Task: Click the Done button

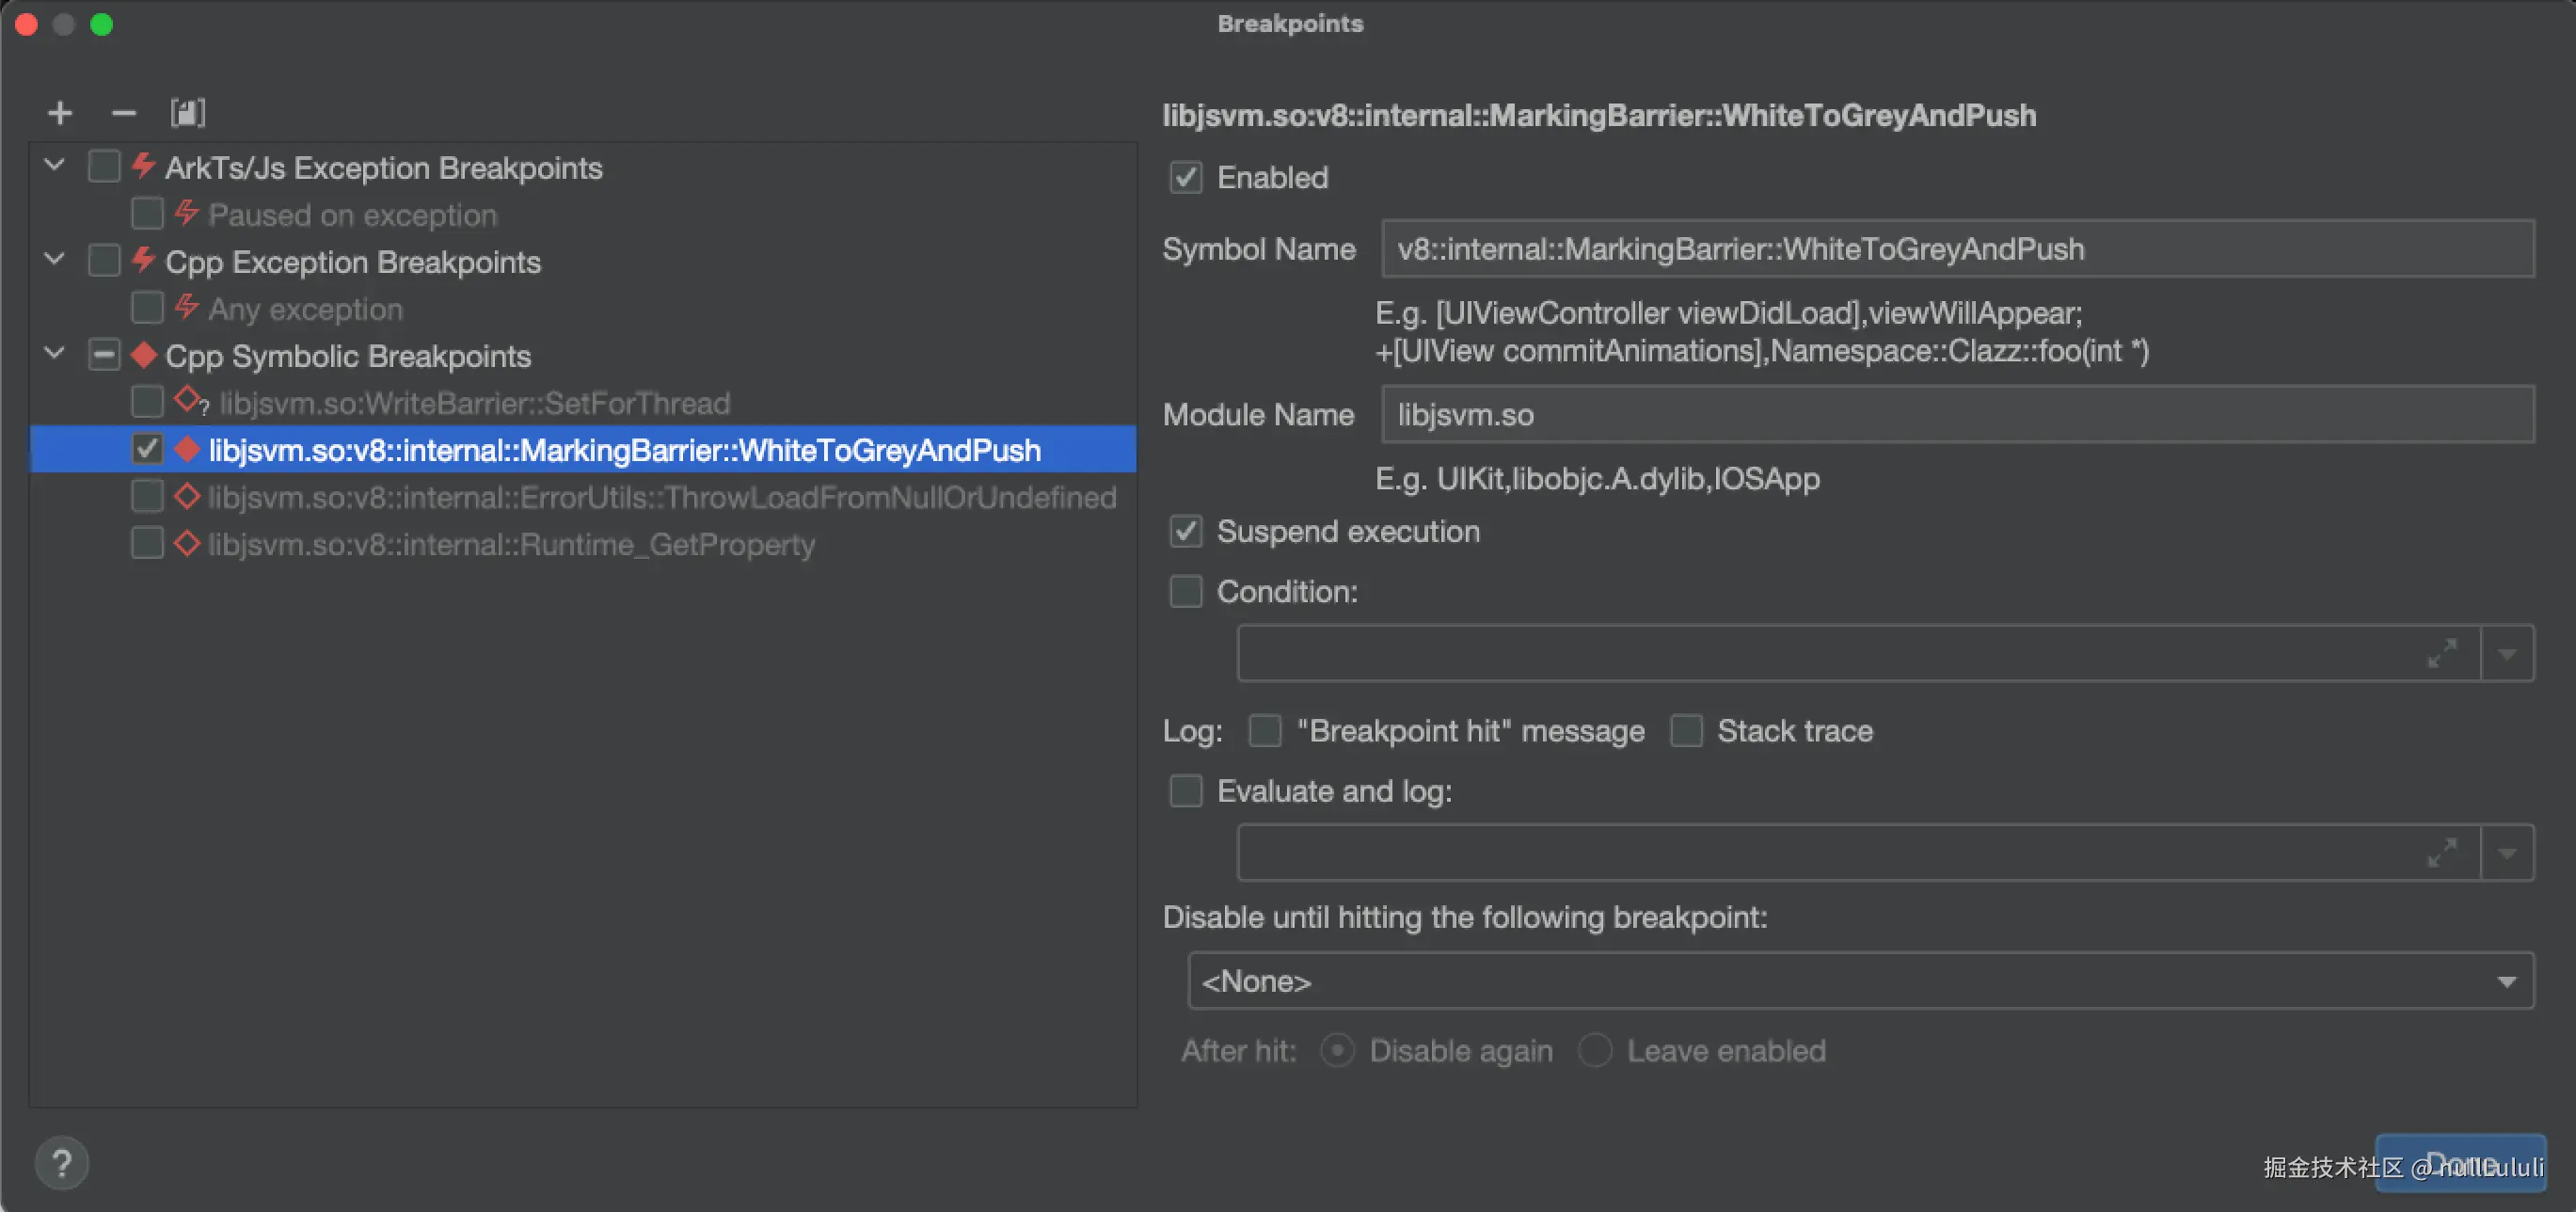Action: click(x=2460, y=1163)
